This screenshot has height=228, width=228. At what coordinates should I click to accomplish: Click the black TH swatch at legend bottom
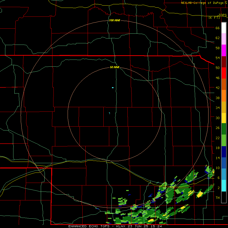pos(224,197)
